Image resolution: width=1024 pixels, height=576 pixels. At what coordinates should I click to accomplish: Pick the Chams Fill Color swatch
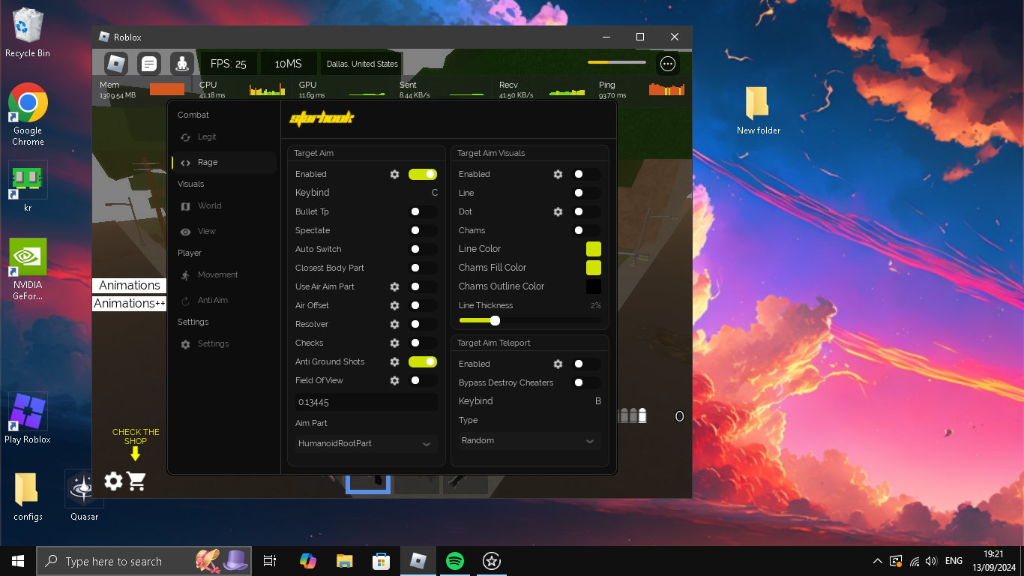tap(594, 268)
